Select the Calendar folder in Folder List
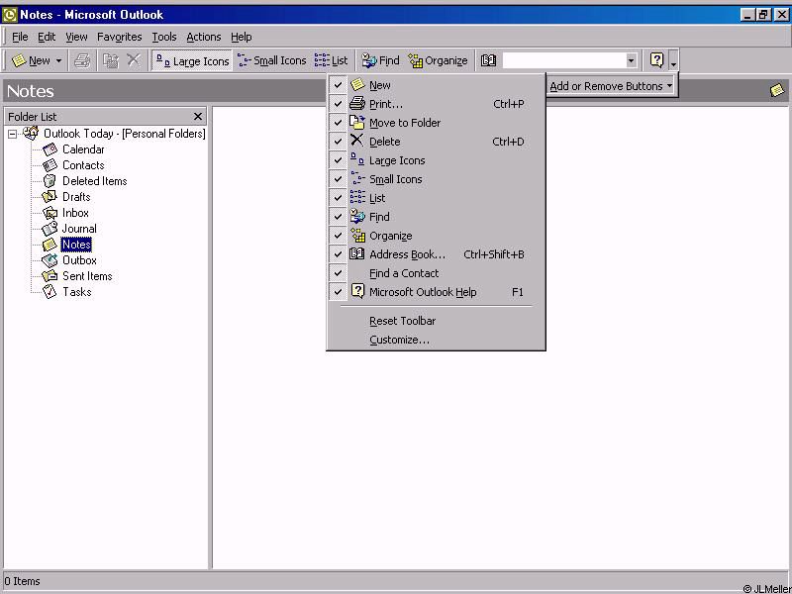This screenshot has width=792, height=594. tap(83, 149)
